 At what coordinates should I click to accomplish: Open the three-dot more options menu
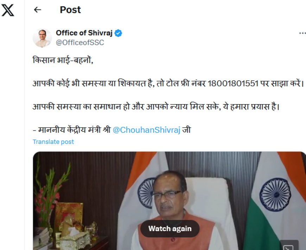(x=302, y=33)
